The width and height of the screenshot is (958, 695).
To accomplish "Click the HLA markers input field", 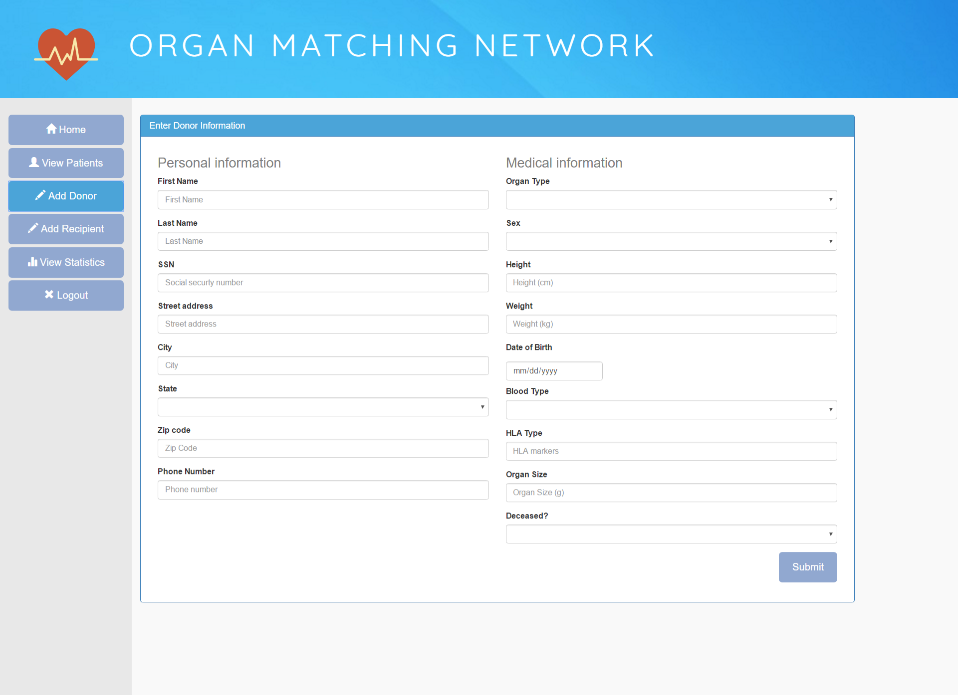I will (671, 451).
